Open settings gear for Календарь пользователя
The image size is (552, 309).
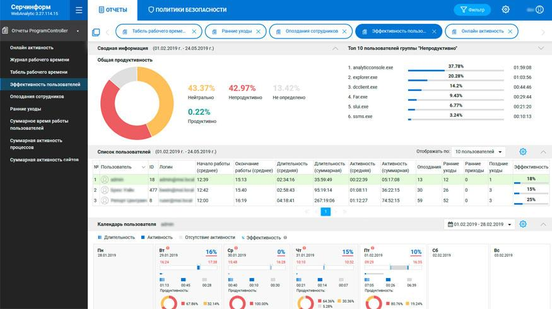click(522, 224)
